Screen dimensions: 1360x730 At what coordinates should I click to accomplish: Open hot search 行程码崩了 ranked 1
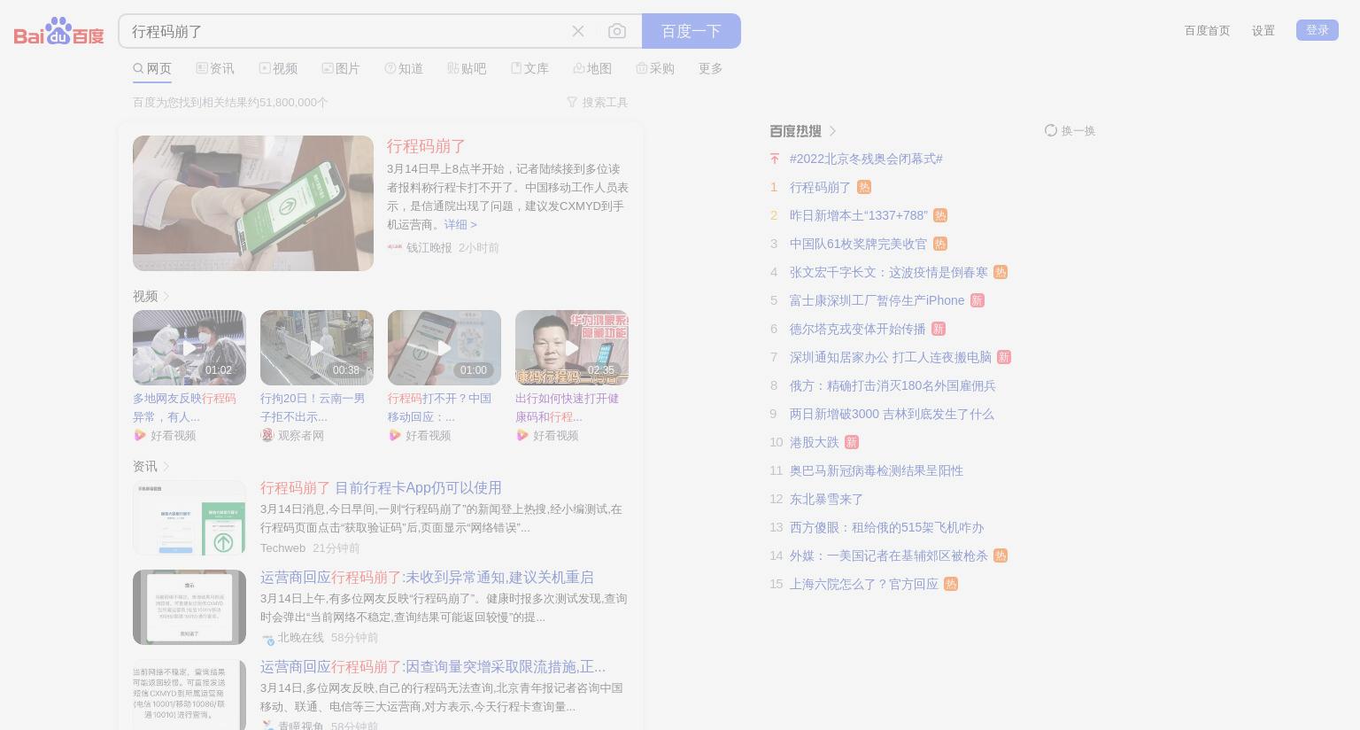point(820,187)
